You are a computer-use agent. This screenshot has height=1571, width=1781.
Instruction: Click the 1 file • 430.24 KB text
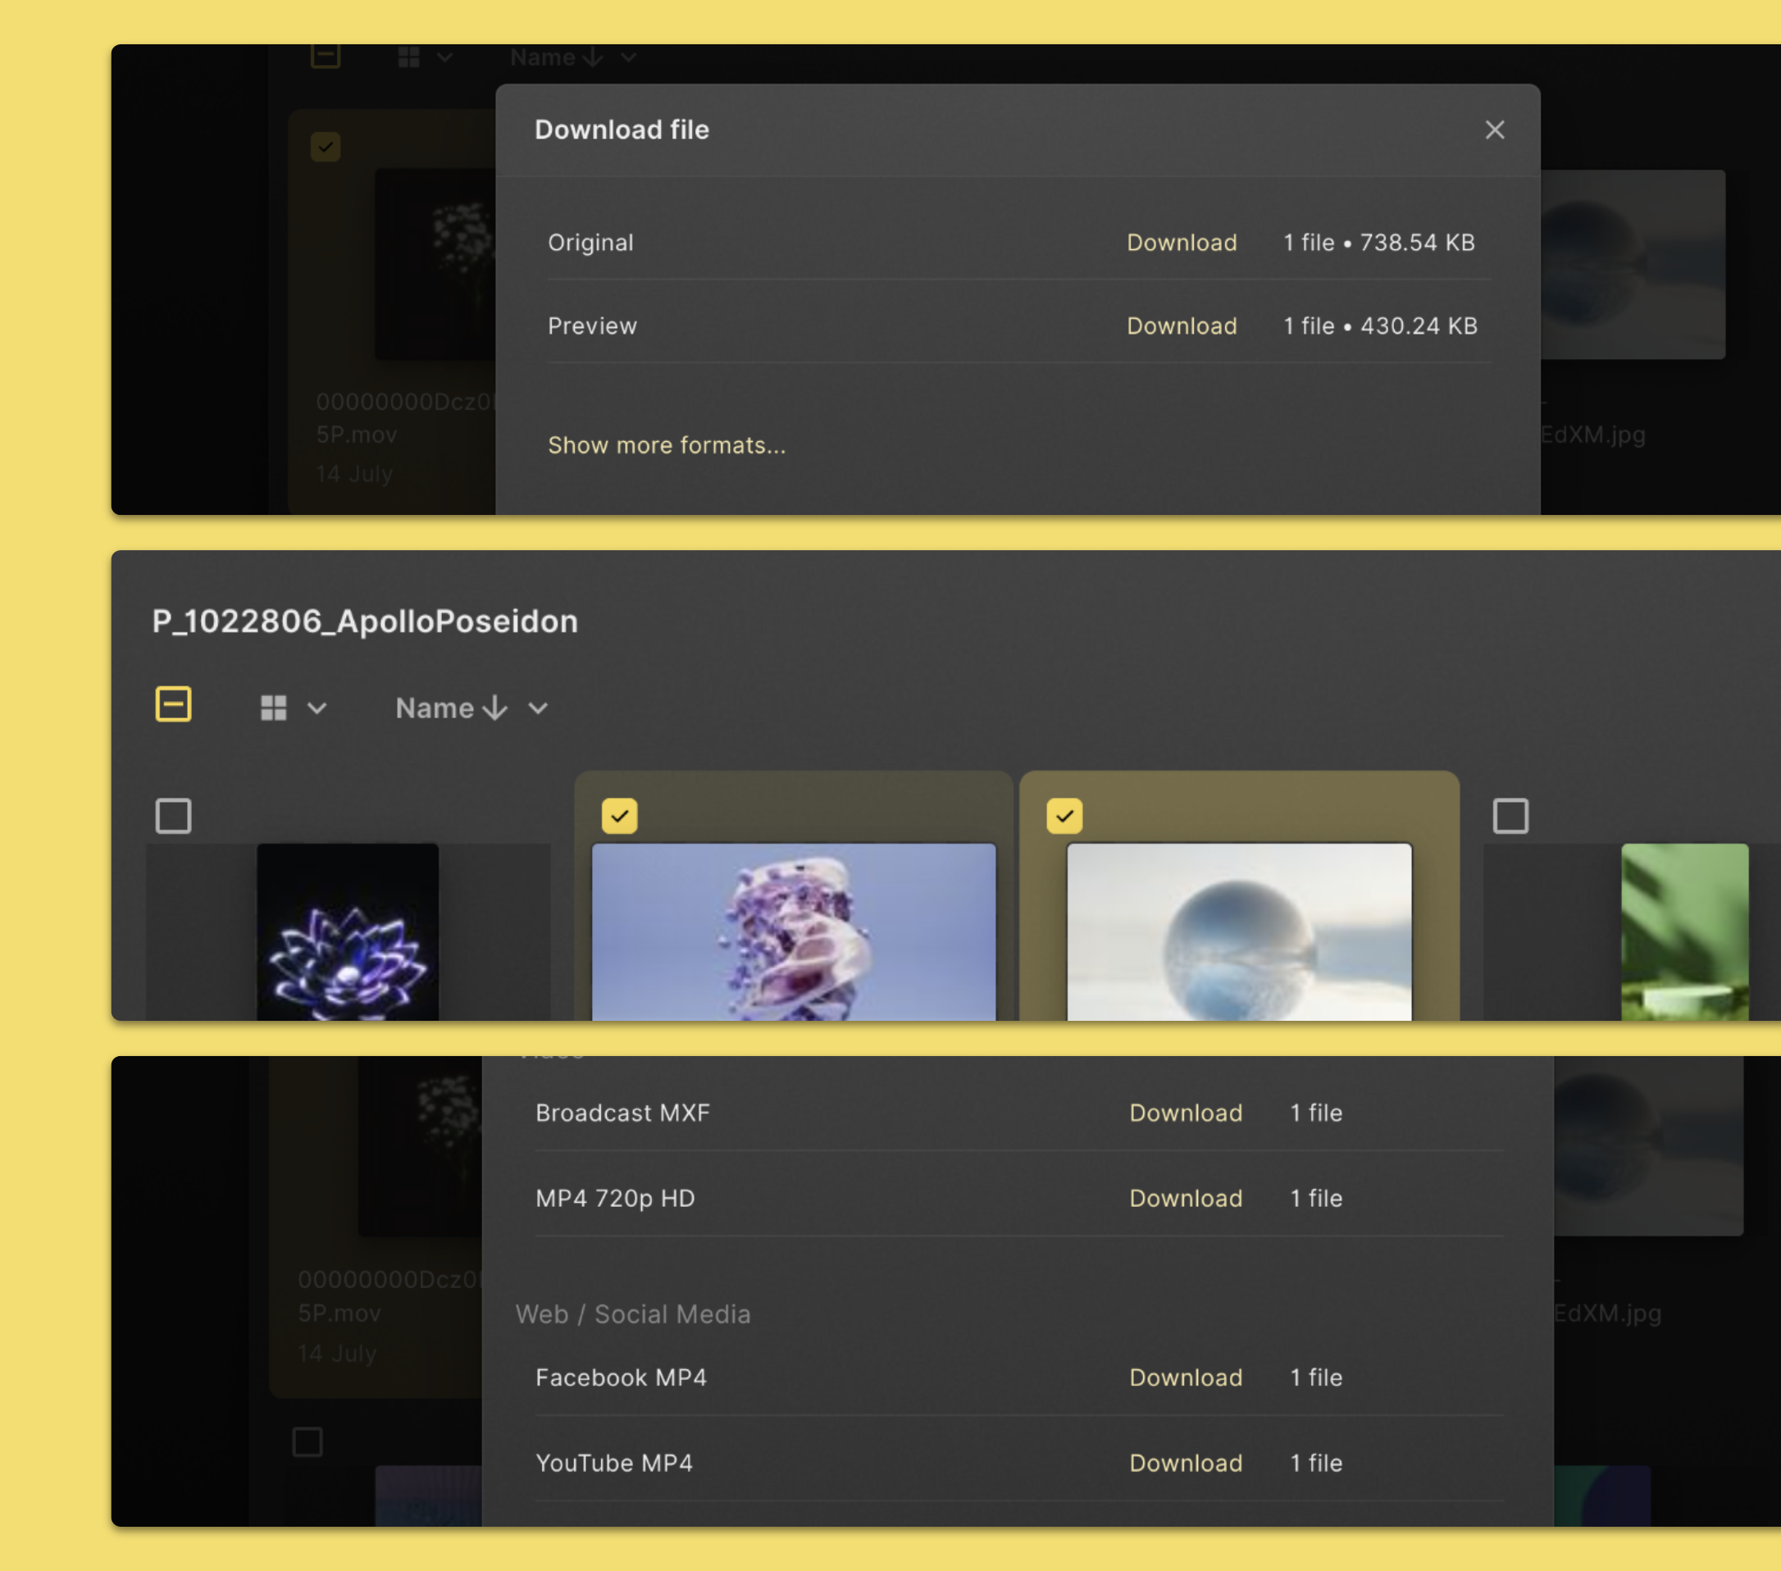pos(1380,326)
